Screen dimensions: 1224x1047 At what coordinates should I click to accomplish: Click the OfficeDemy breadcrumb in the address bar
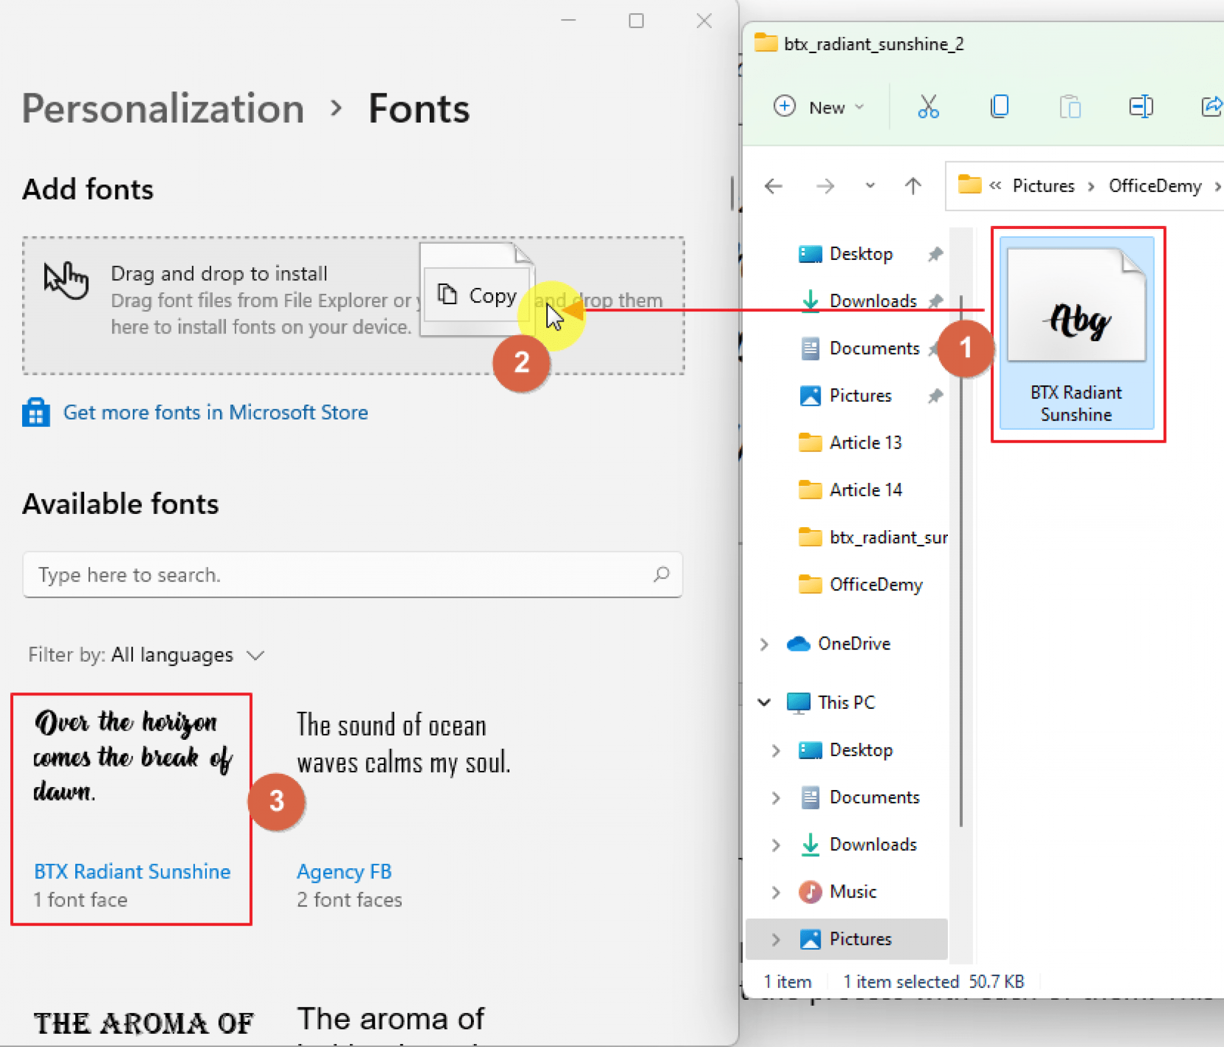click(x=1155, y=186)
